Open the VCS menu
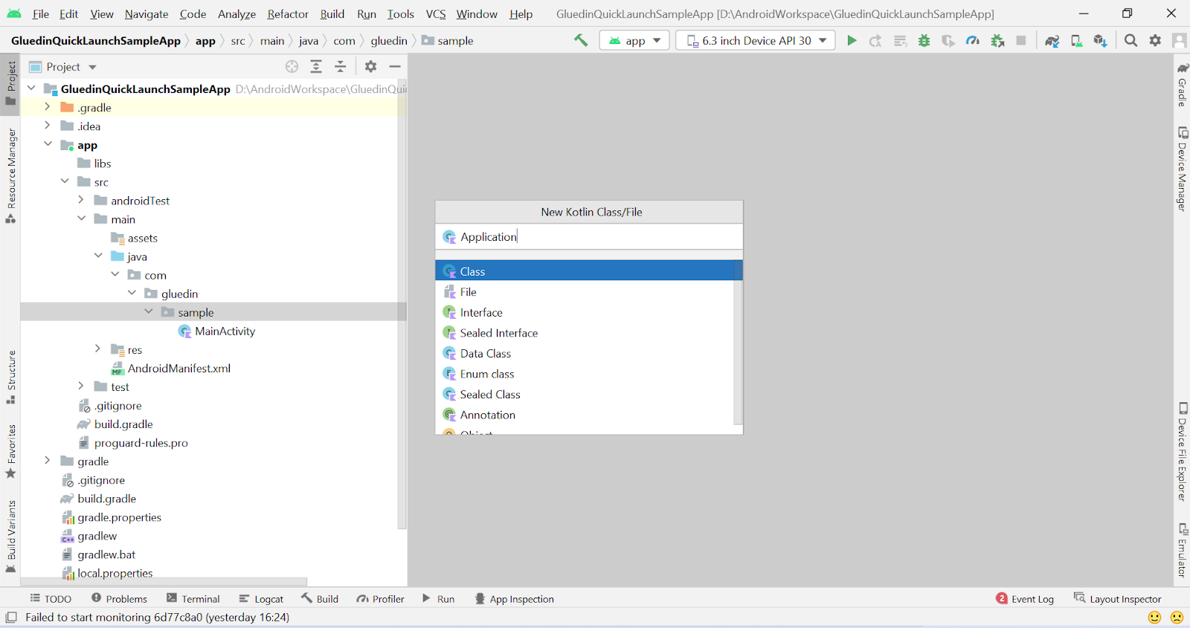Screen dimensions: 1190x628 tap(436, 14)
